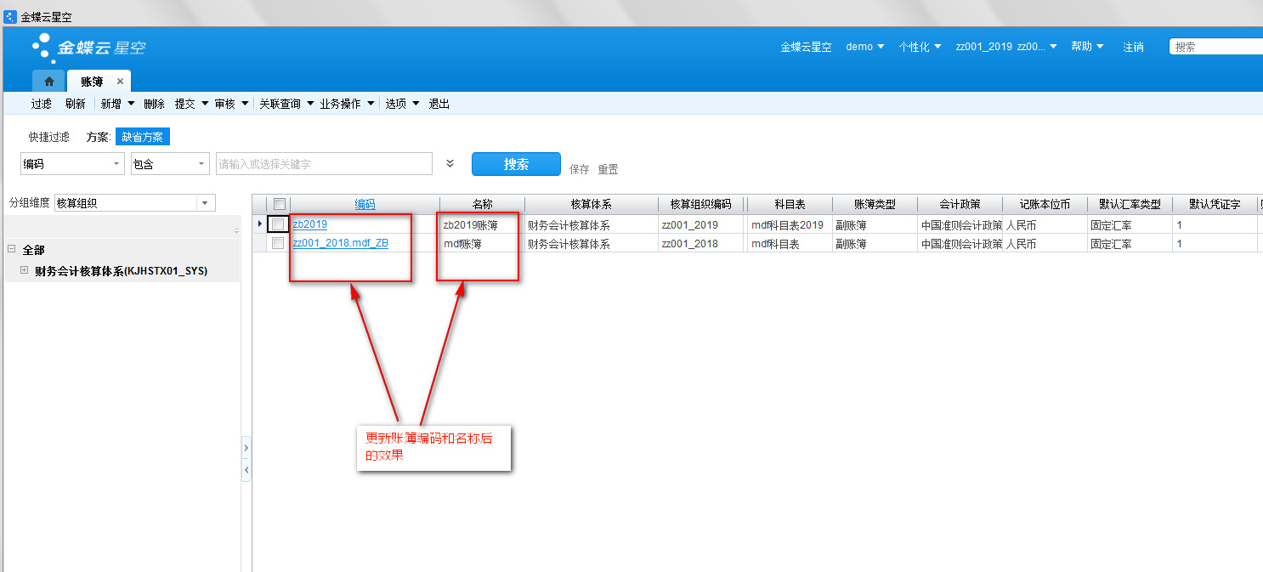Toggle the select-all header checkbox
Image resolution: width=1263 pixels, height=572 pixels.
pyautogui.click(x=279, y=204)
